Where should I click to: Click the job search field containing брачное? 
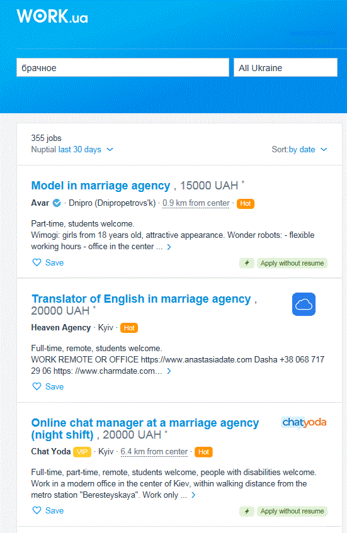[123, 67]
